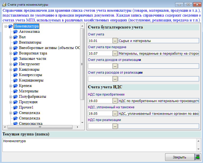
Task: Select the Инструмент tree item
Action: 29,64
